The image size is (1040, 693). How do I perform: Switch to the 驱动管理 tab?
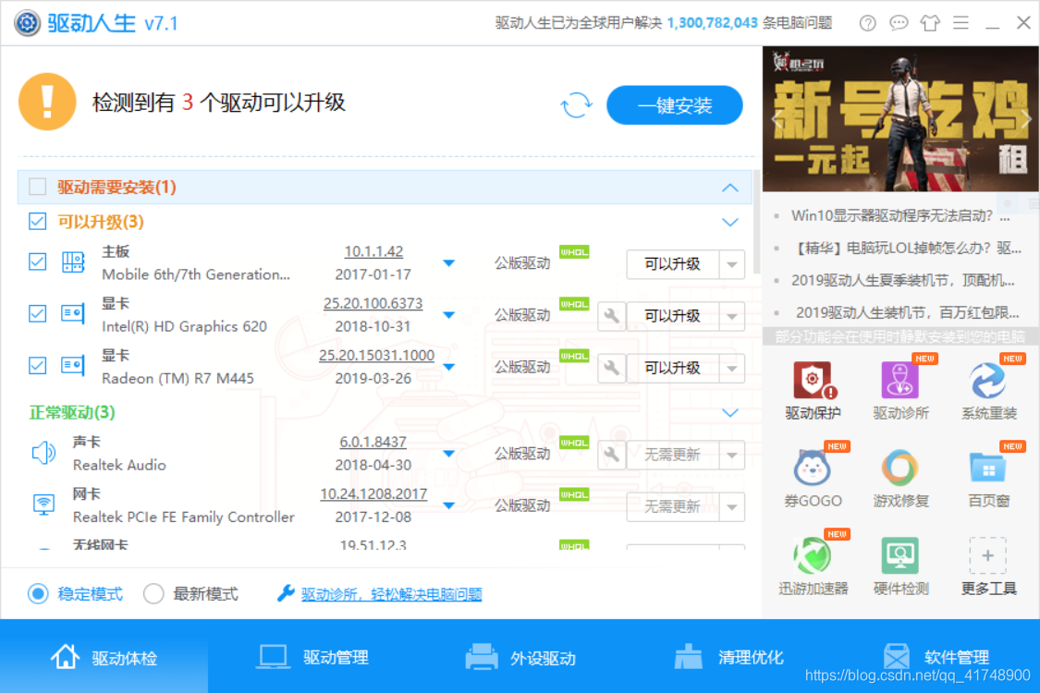(x=314, y=657)
